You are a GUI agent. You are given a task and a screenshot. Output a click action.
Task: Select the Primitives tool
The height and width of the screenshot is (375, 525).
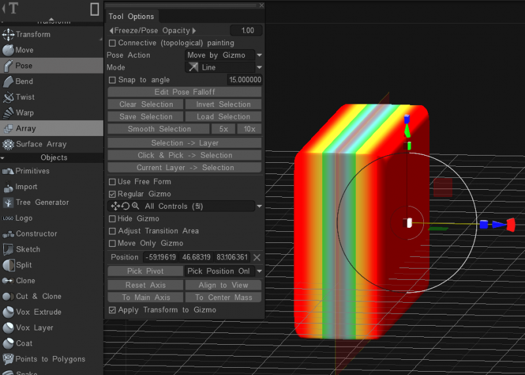32,171
